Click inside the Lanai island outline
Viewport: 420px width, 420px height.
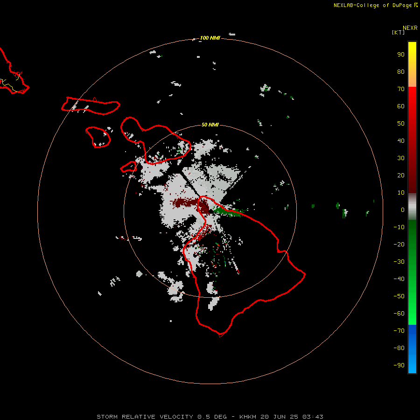(98, 137)
